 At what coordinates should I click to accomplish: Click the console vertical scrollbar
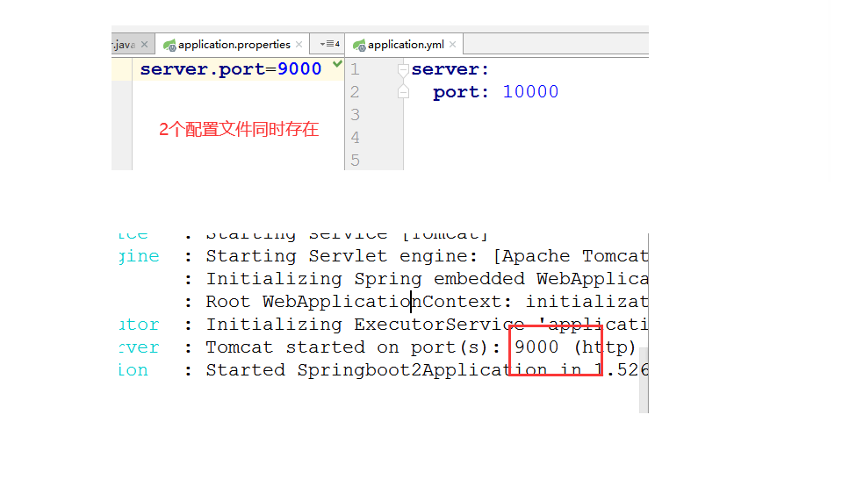pyautogui.click(x=644, y=380)
